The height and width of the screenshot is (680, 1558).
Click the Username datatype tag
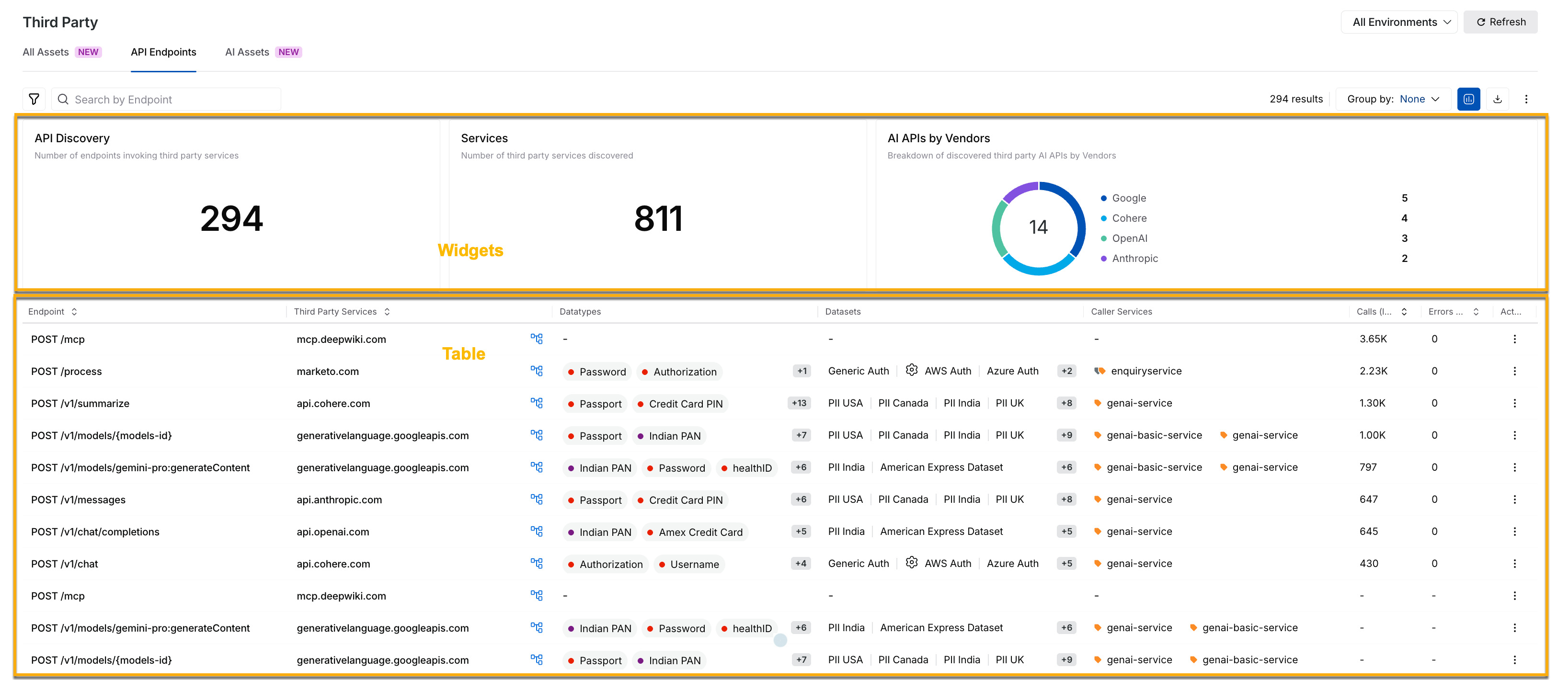pyautogui.click(x=689, y=564)
